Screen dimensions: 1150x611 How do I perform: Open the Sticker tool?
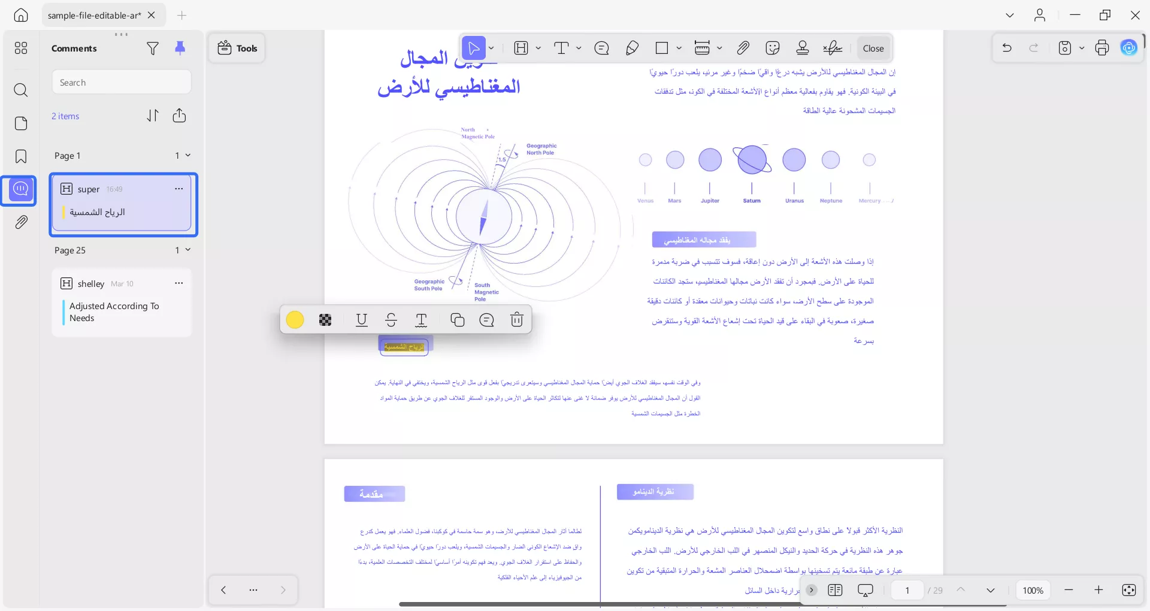(x=773, y=48)
